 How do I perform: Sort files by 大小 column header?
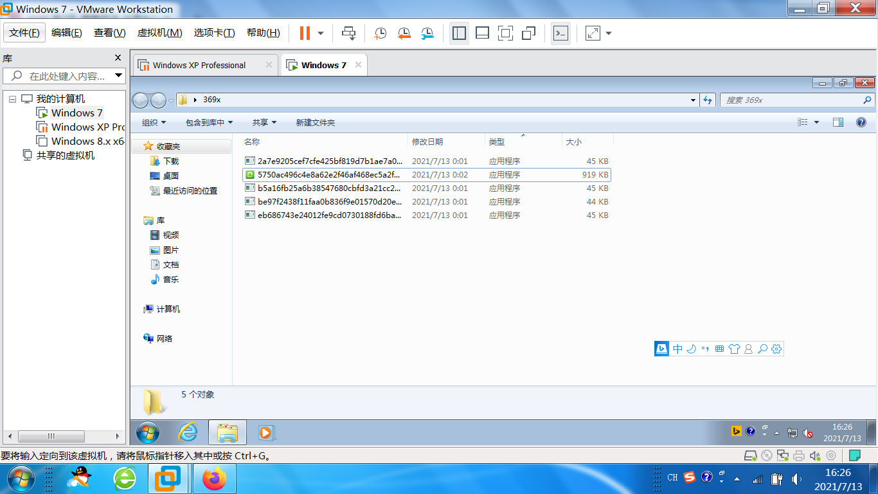[587, 142]
